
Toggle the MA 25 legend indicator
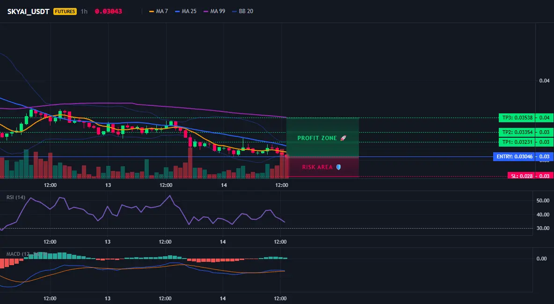click(186, 11)
